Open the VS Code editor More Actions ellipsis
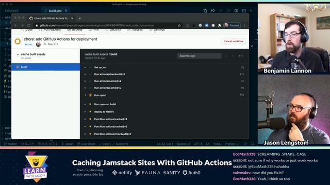This screenshot has height=185, width=330. [252, 10]
